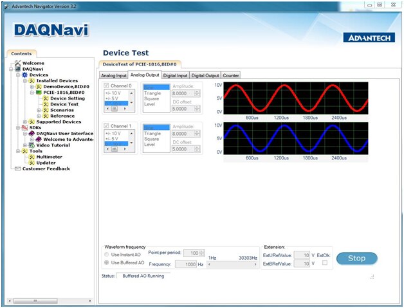The image size is (404, 308).
Task: Click the Channel 1 Amplitude value field
Action: coord(183,134)
